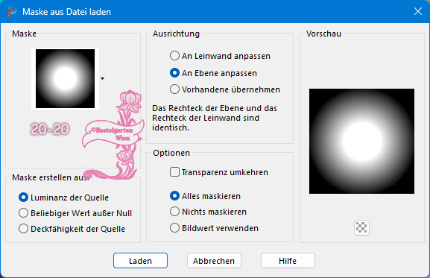430x278 pixels.
Task: Click the PaintShop Pro icon in title bar
Action: point(12,11)
